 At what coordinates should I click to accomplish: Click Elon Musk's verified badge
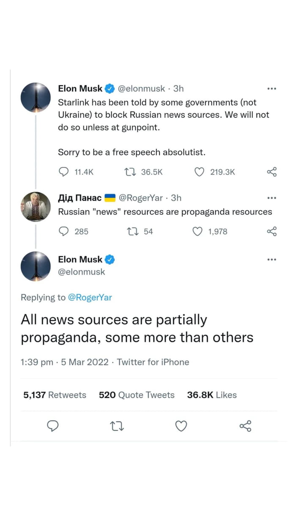(109, 88)
